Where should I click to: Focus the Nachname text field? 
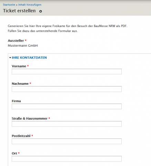(x=67, y=89)
